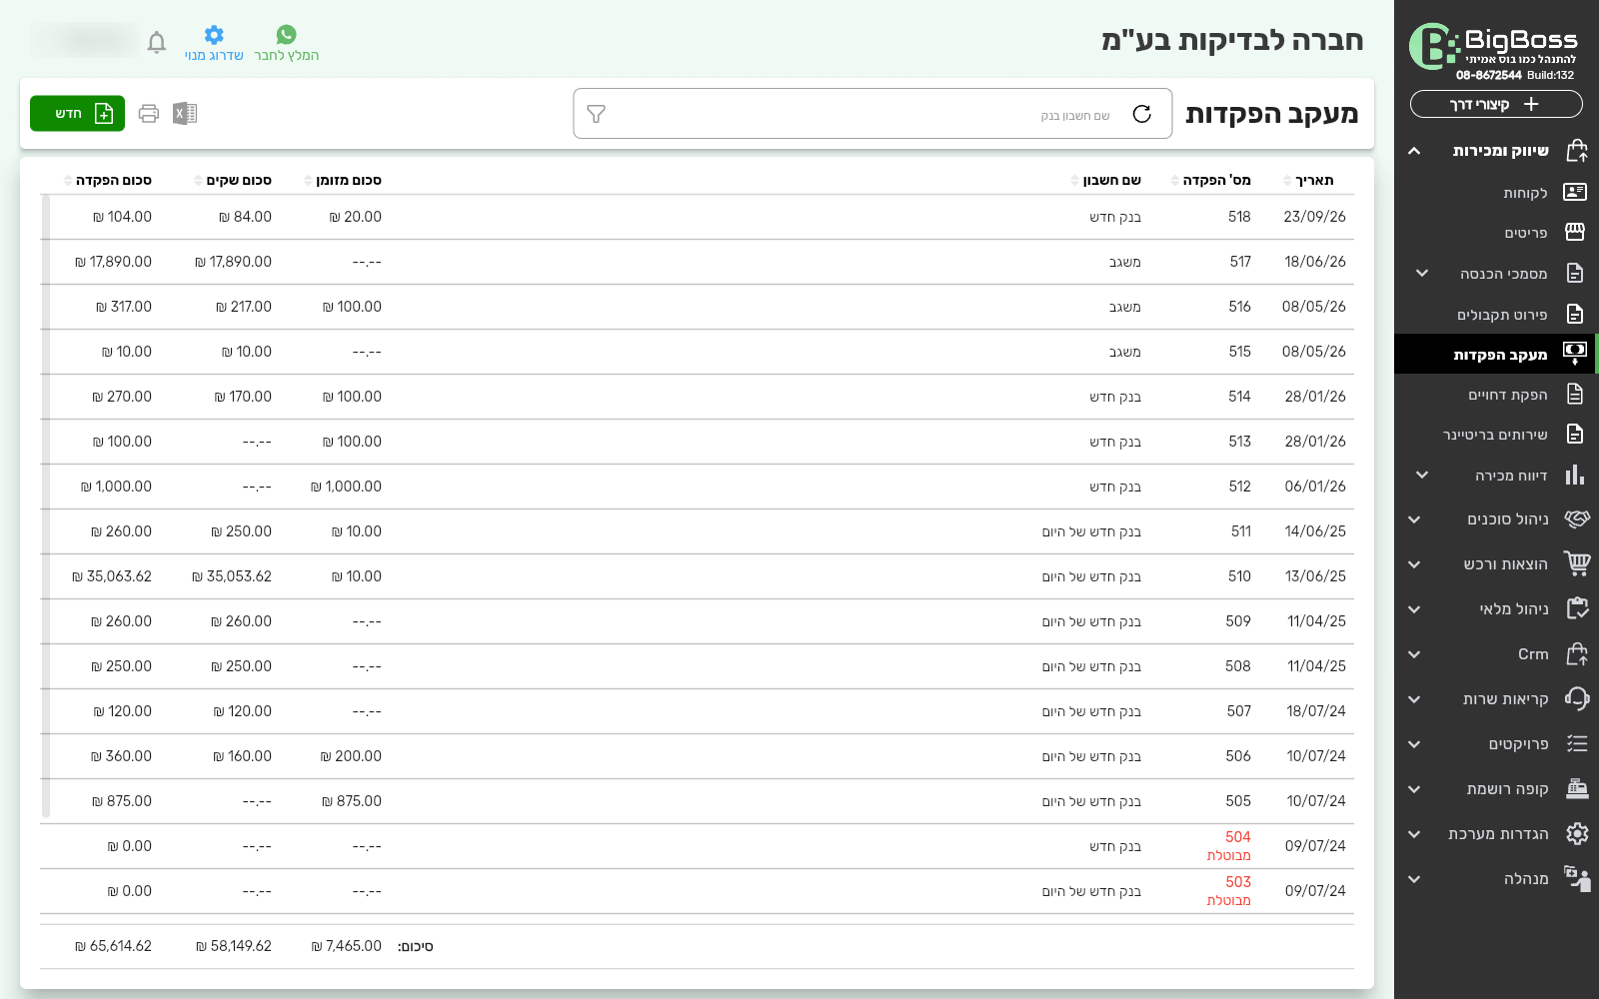Expand פרויקטים section
The height and width of the screenshot is (999, 1599).
(x=1414, y=744)
